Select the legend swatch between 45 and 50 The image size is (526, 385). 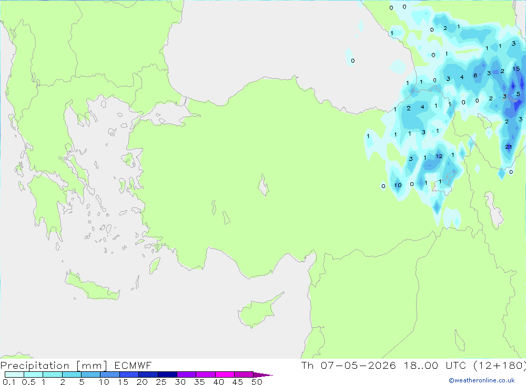[x=244, y=374]
